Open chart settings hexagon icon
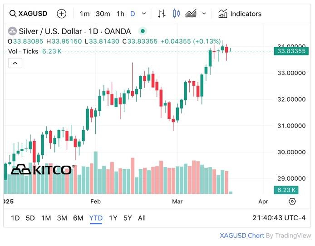The height and width of the screenshot is (246, 315). click(292, 201)
